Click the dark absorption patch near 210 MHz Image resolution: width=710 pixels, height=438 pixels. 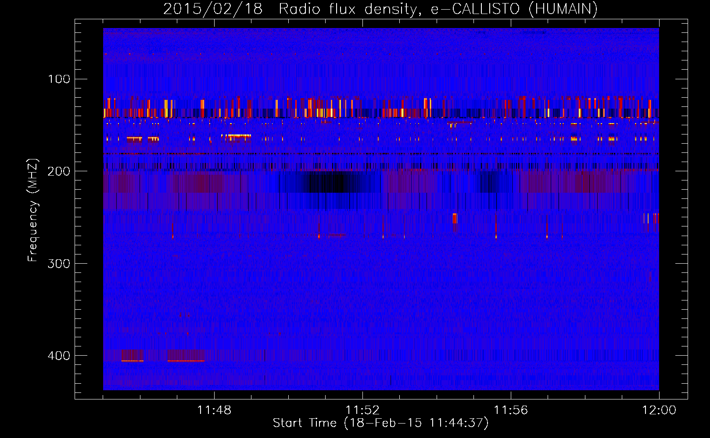331,182
